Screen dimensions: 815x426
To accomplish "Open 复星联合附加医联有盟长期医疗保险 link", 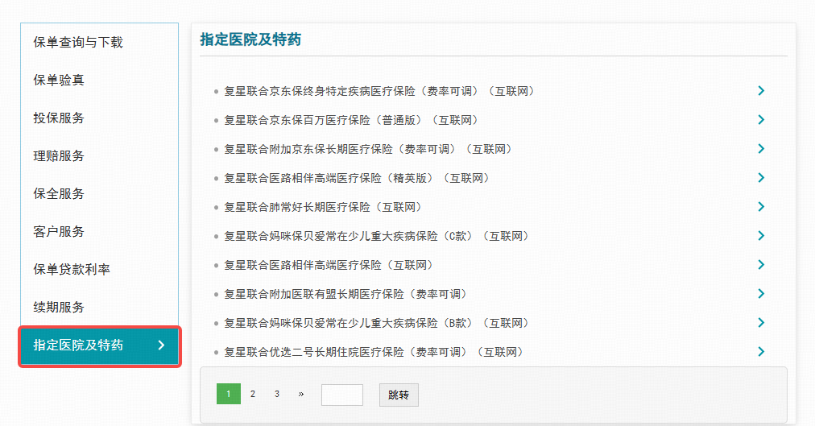I will pyautogui.click(x=345, y=295).
